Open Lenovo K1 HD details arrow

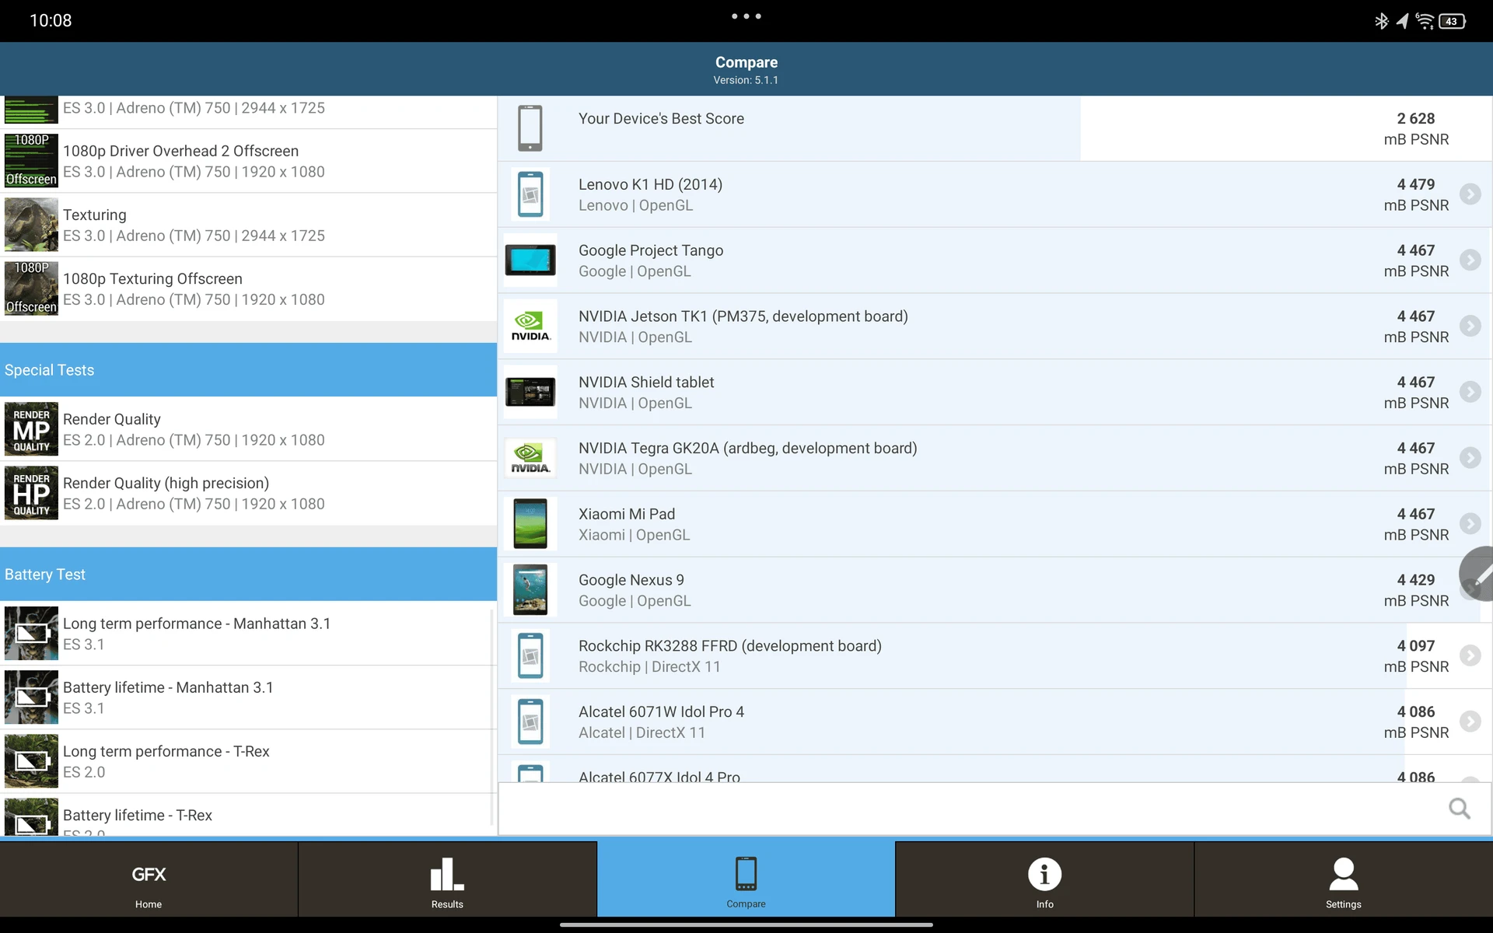1470,194
